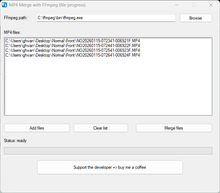Close the MP4 Merge window

tap(211, 5)
